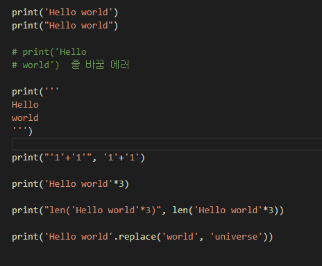Click the len( function call outside the string
Screen dimensions: 322x266
pos(183,210)
